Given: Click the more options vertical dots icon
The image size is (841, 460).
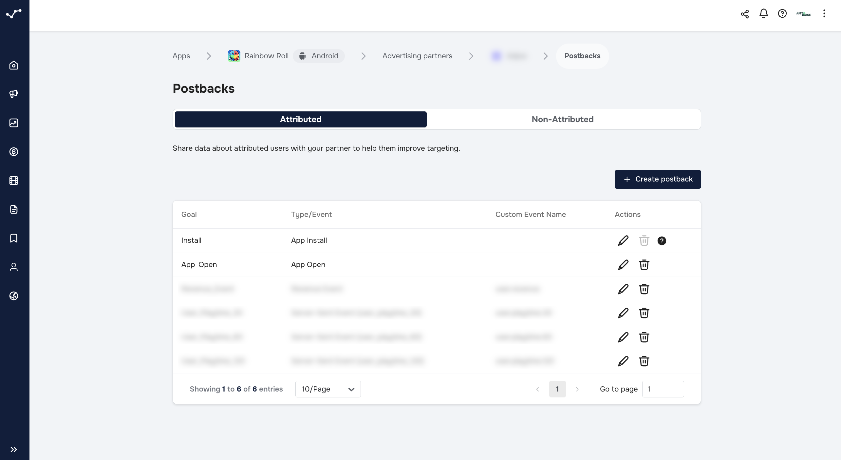Looking at the screenshot, I should pos(825,13).
